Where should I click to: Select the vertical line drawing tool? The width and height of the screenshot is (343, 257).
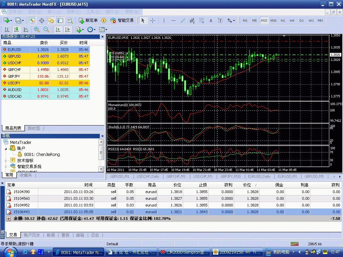164,20
